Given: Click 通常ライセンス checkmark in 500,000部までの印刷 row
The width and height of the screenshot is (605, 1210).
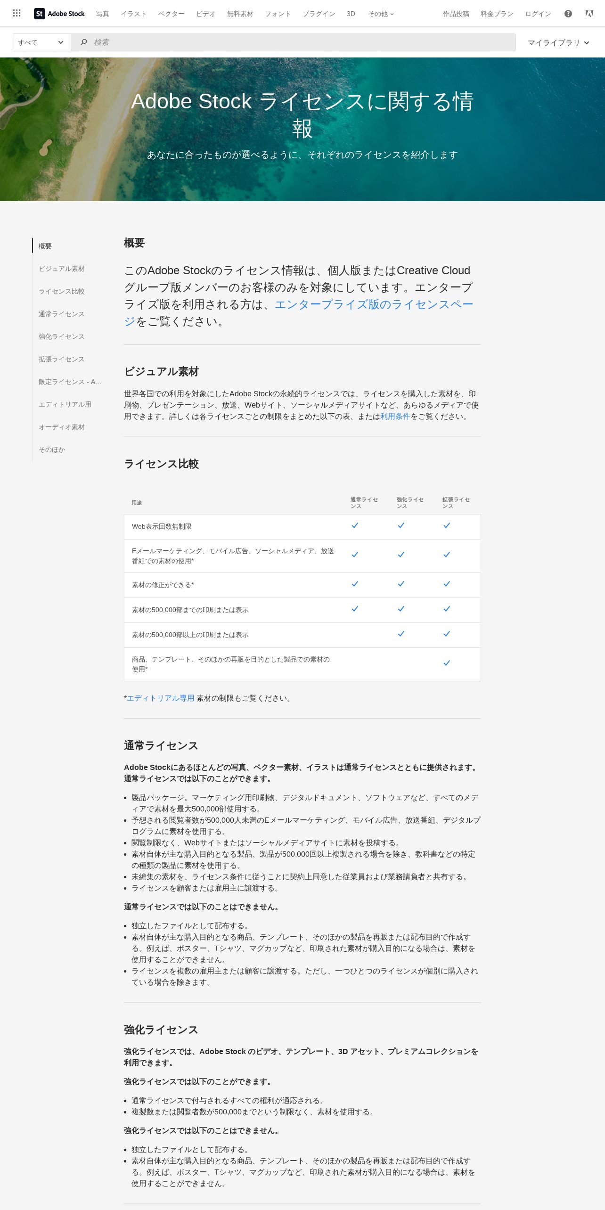Looking at the screenshot, I should click(x=355, y=609).
